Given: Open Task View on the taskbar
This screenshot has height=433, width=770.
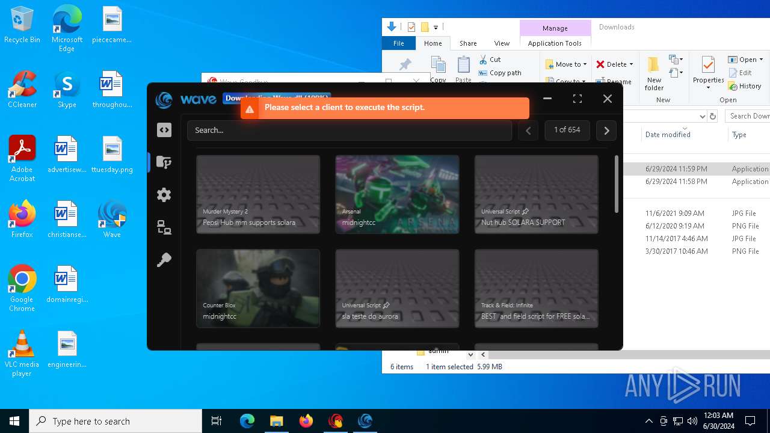Looking at the screenshot, I should point(217,421).
